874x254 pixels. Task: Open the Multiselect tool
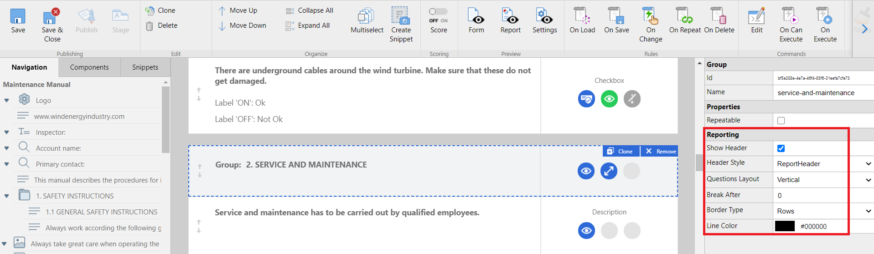click(x=367, y=17)
